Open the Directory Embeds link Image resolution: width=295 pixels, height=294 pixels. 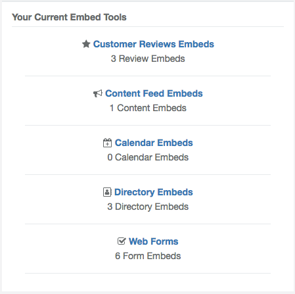click(x=154, y=192)
